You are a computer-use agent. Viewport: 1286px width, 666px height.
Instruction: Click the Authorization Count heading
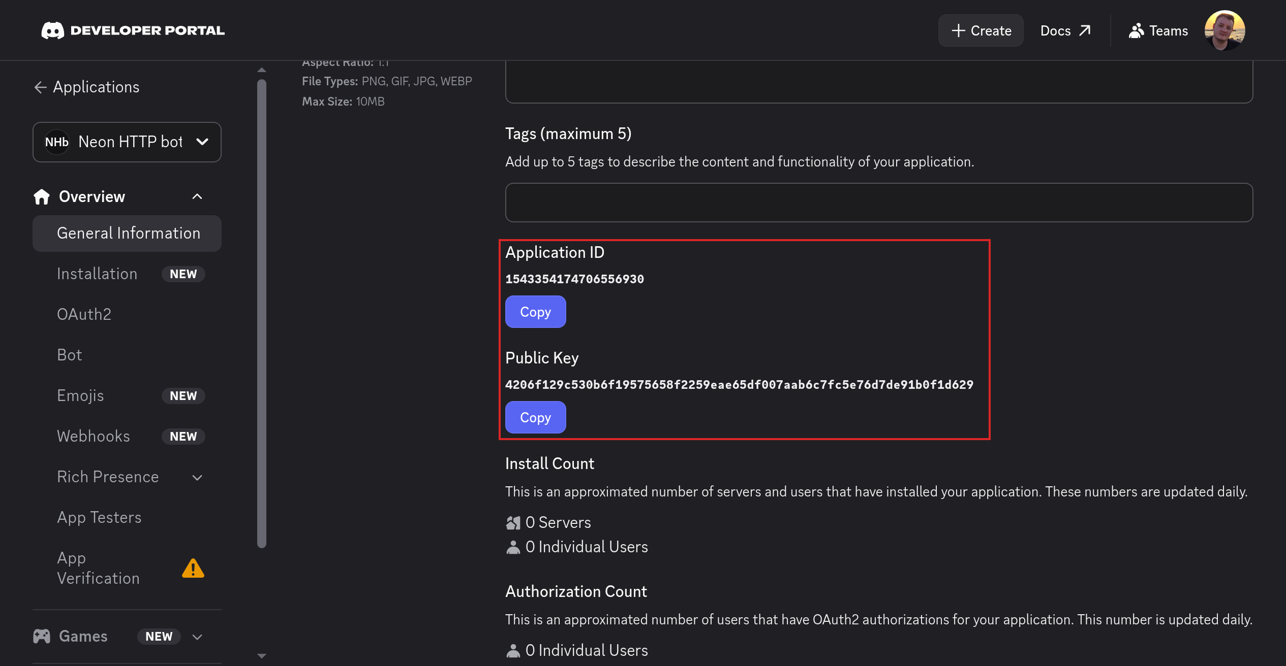(576, 591)
